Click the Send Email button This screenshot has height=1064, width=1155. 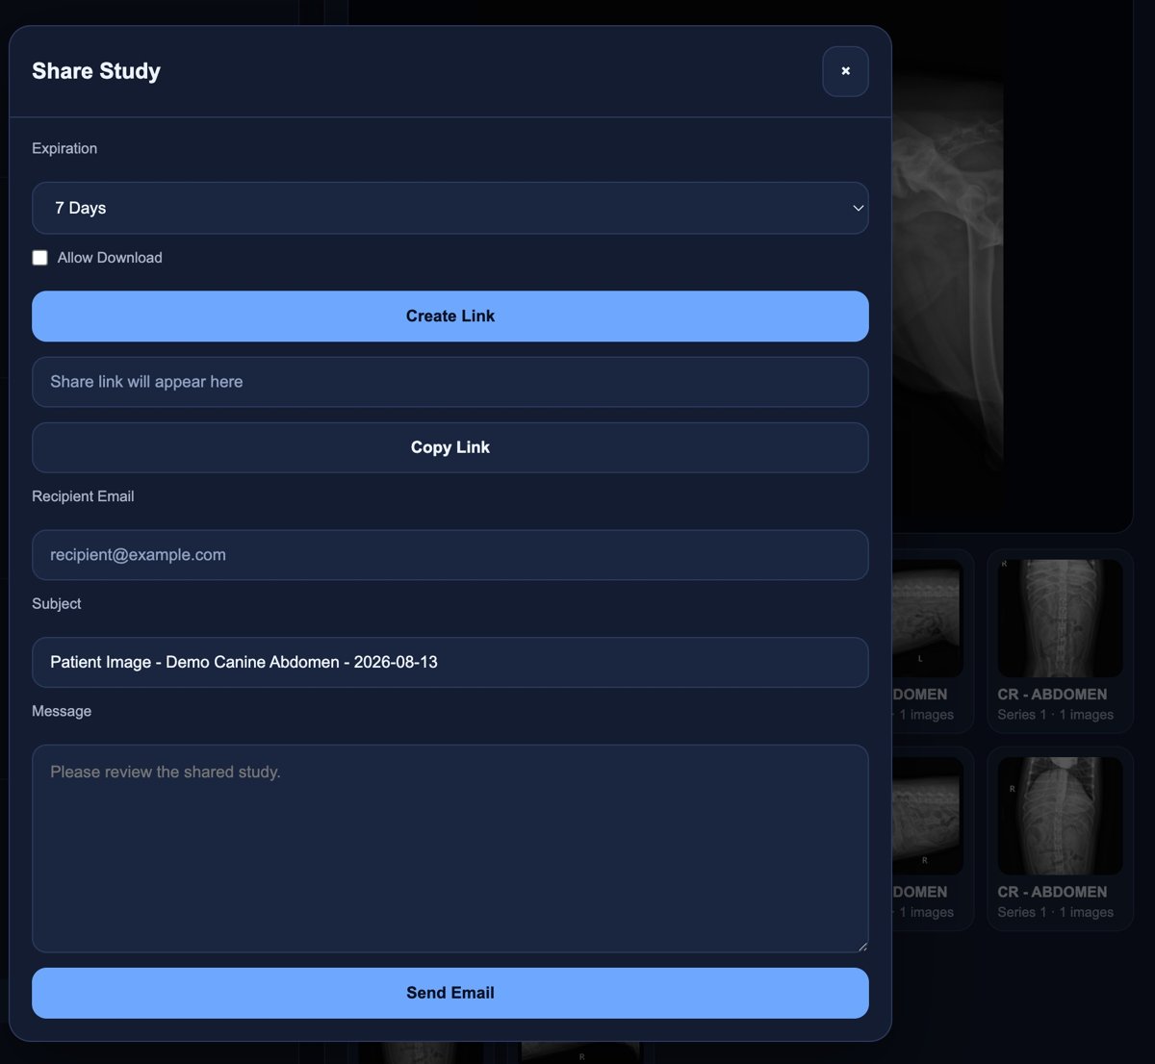(450, 993)
